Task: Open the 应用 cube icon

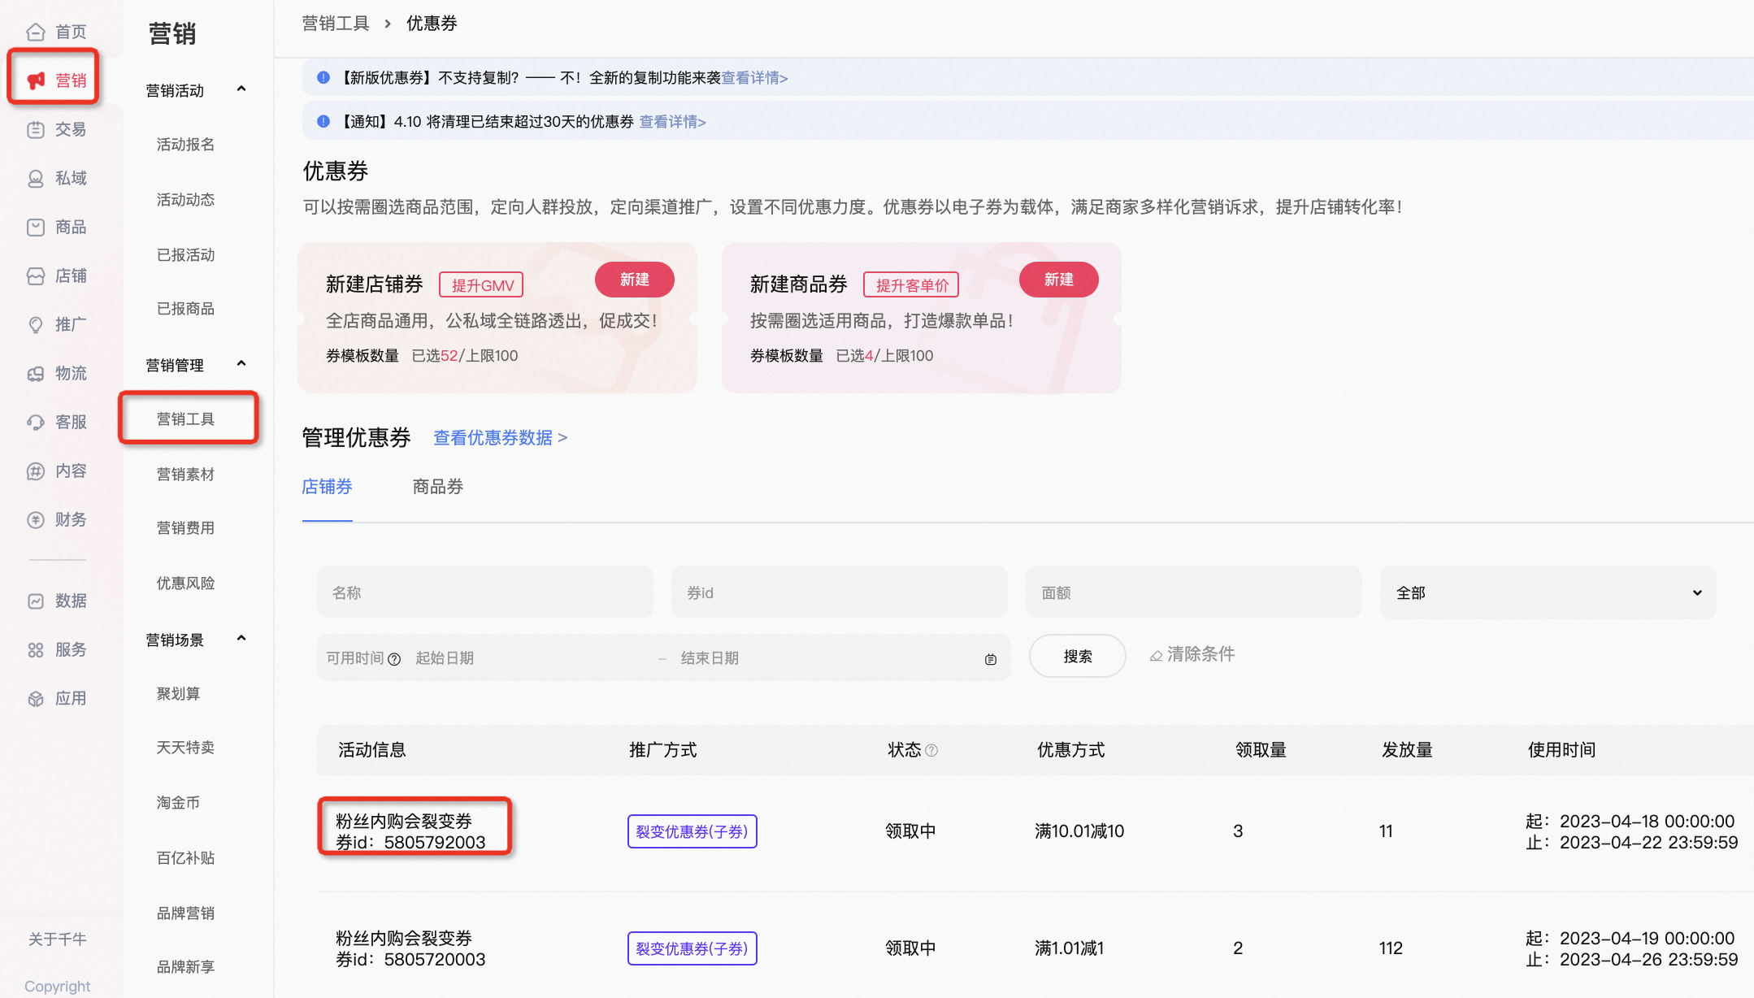Action: [36, 698]
